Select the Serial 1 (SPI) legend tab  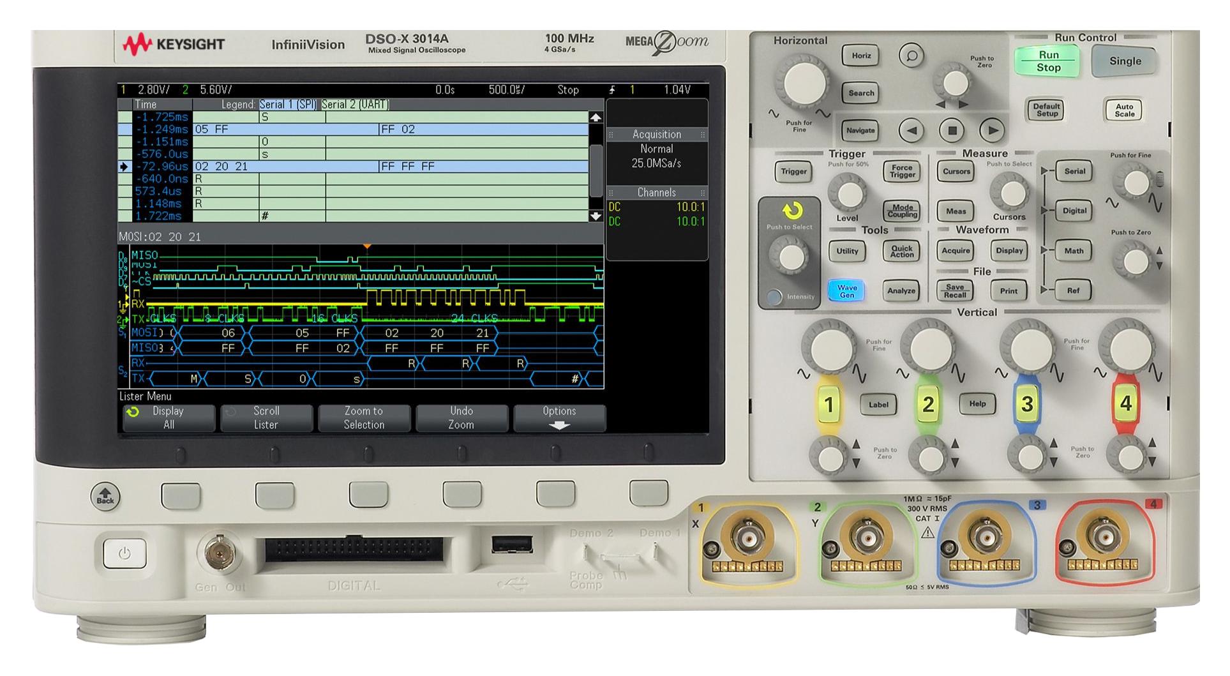tap(288, 105)
